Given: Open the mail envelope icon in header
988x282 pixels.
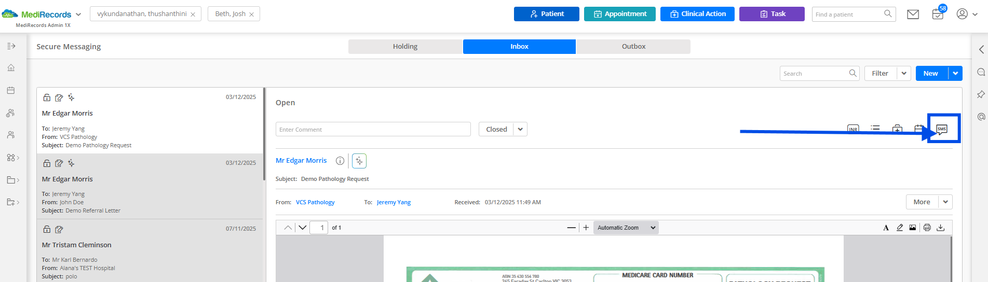Looking at the screenshot, I should click(x=913, y=15).
